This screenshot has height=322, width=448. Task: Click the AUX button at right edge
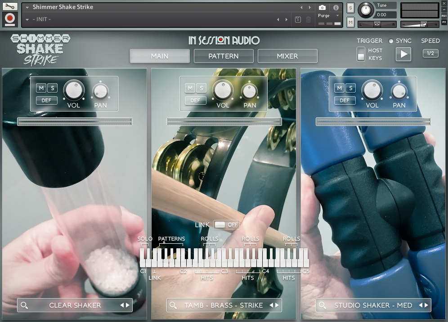[x=444, y=16]
